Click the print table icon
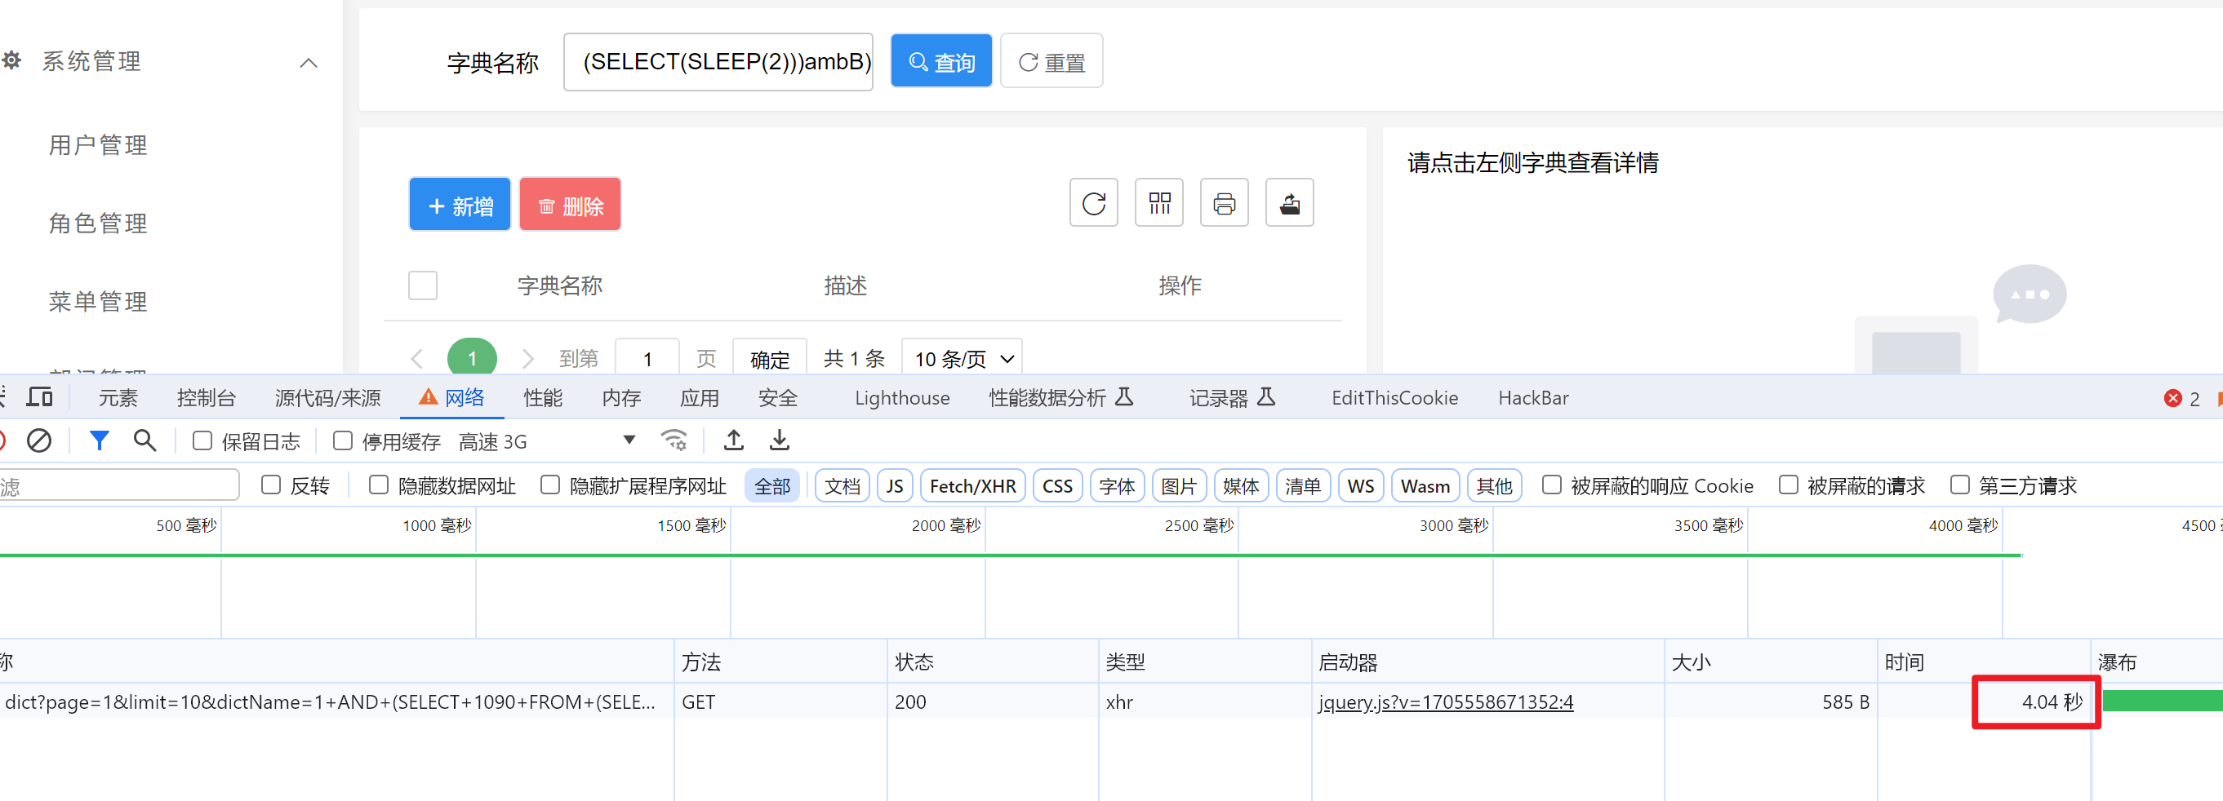 click(1224, 203)
